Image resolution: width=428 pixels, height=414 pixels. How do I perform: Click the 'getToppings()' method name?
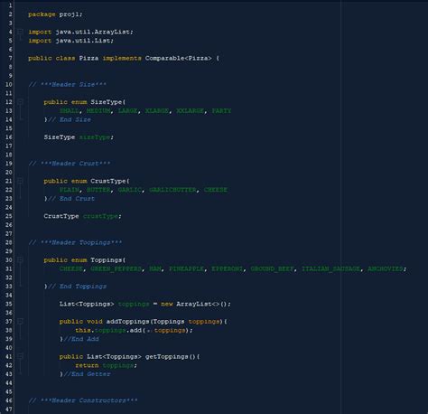[x=171, y=356]
